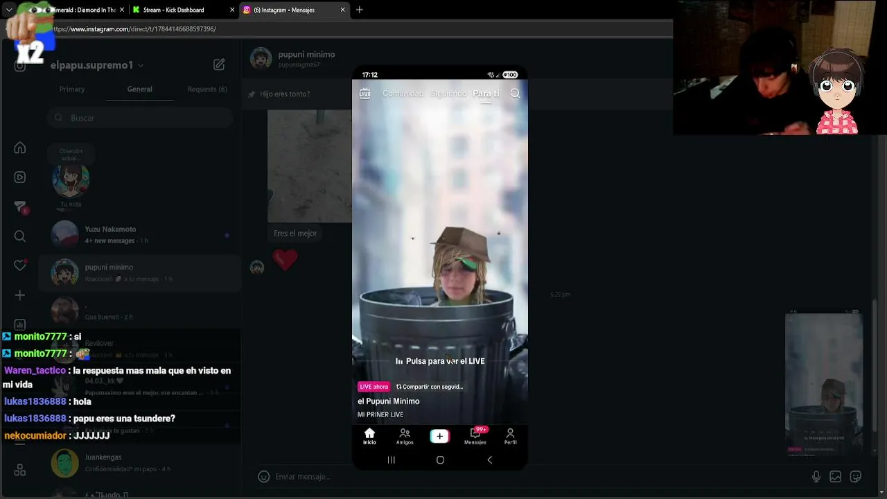Open Search from the Instagram sidebar
887x499 pixels.
pyautogui.click(x=20, y=236)
